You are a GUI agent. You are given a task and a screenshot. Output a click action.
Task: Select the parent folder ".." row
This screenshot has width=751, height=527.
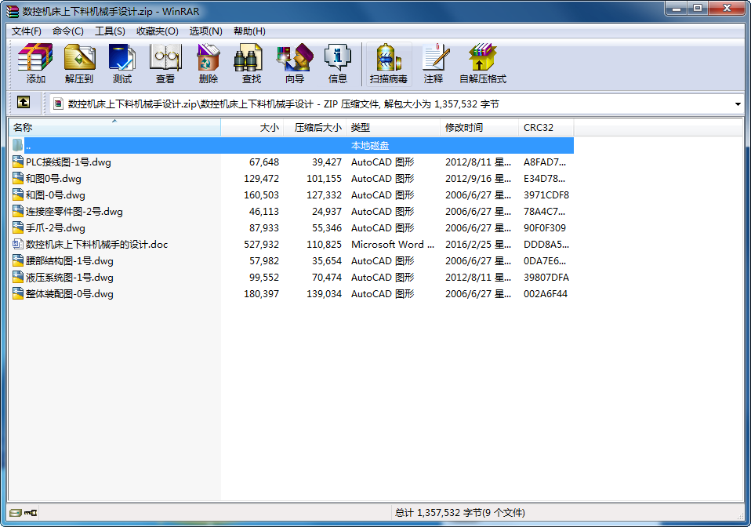28,146
